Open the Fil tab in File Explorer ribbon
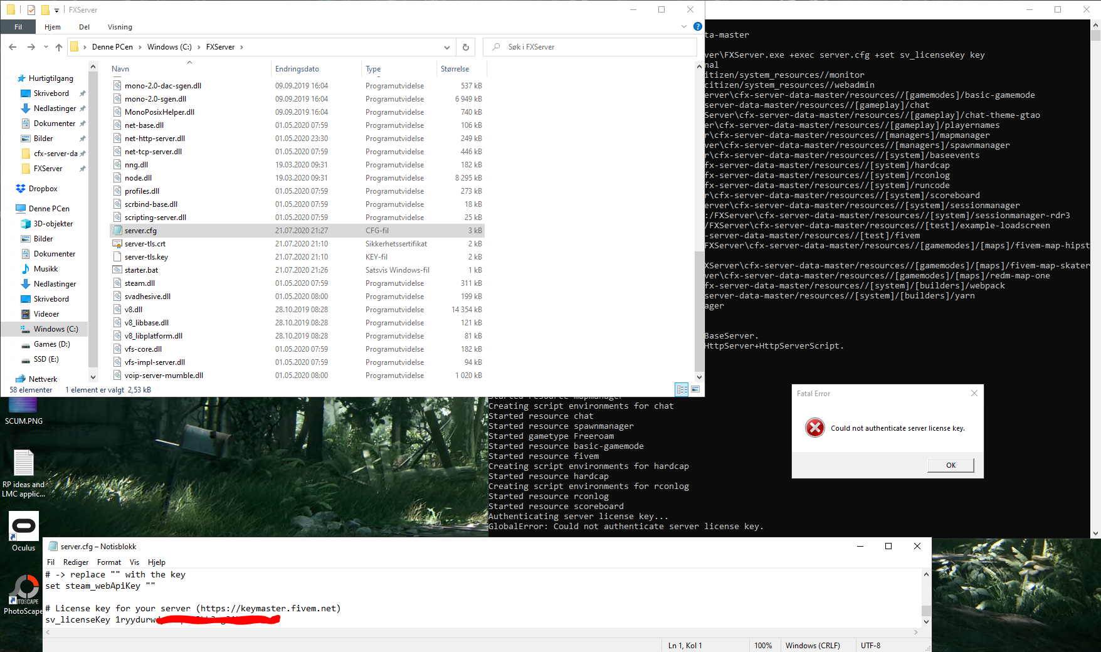This screenshot has height=652, width=1101. point(18,27)
